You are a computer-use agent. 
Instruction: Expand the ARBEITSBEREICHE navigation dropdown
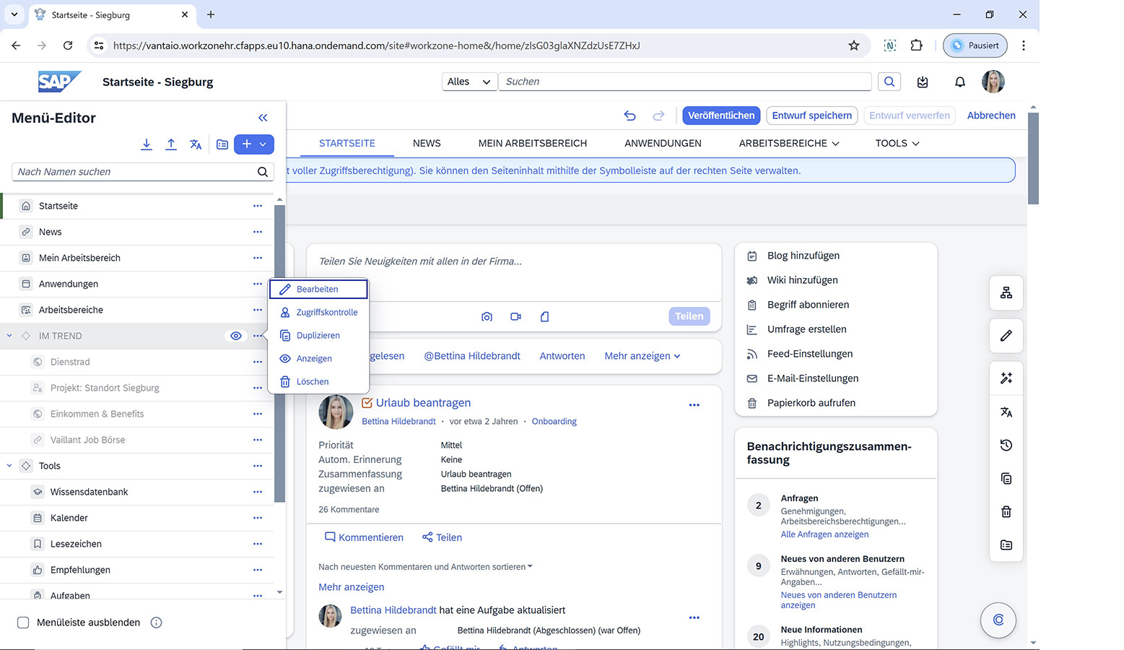pyautogui.click(x=788, y=143)
